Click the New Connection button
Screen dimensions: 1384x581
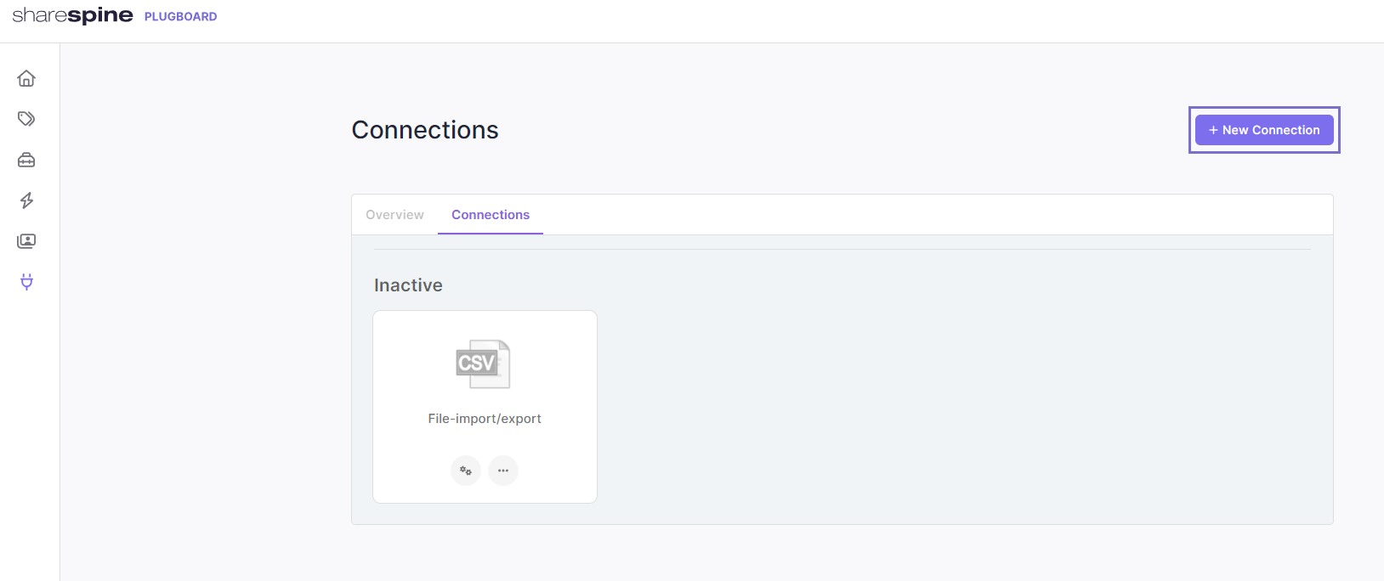[1264, 130]
